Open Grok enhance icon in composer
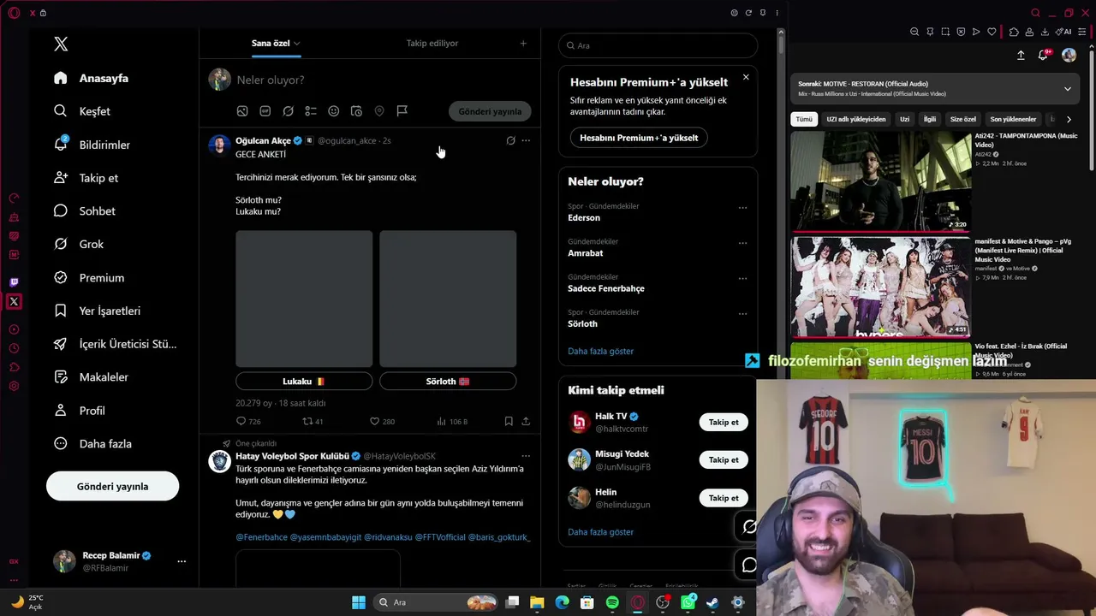 pos(288,111)
